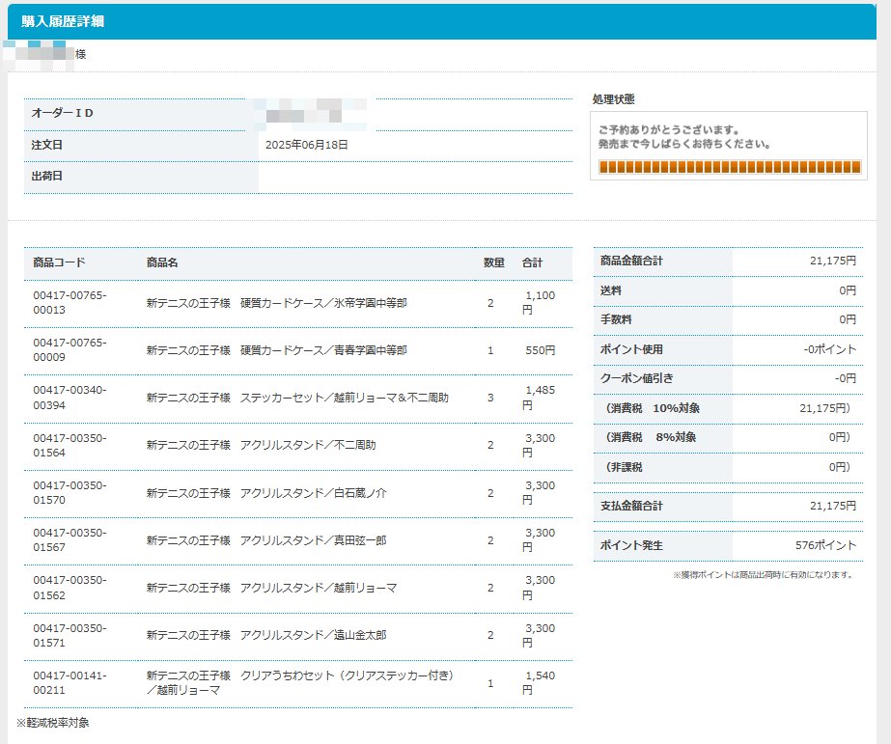
Task: Select product code 00417-00765-00009
Action: click(70, 350)
